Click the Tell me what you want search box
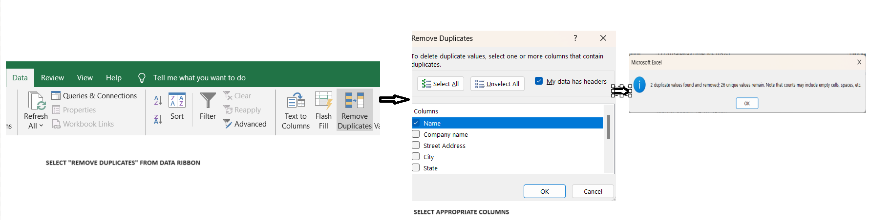The height and width of the screenshot is (220, 870). (x=199, y=78)
